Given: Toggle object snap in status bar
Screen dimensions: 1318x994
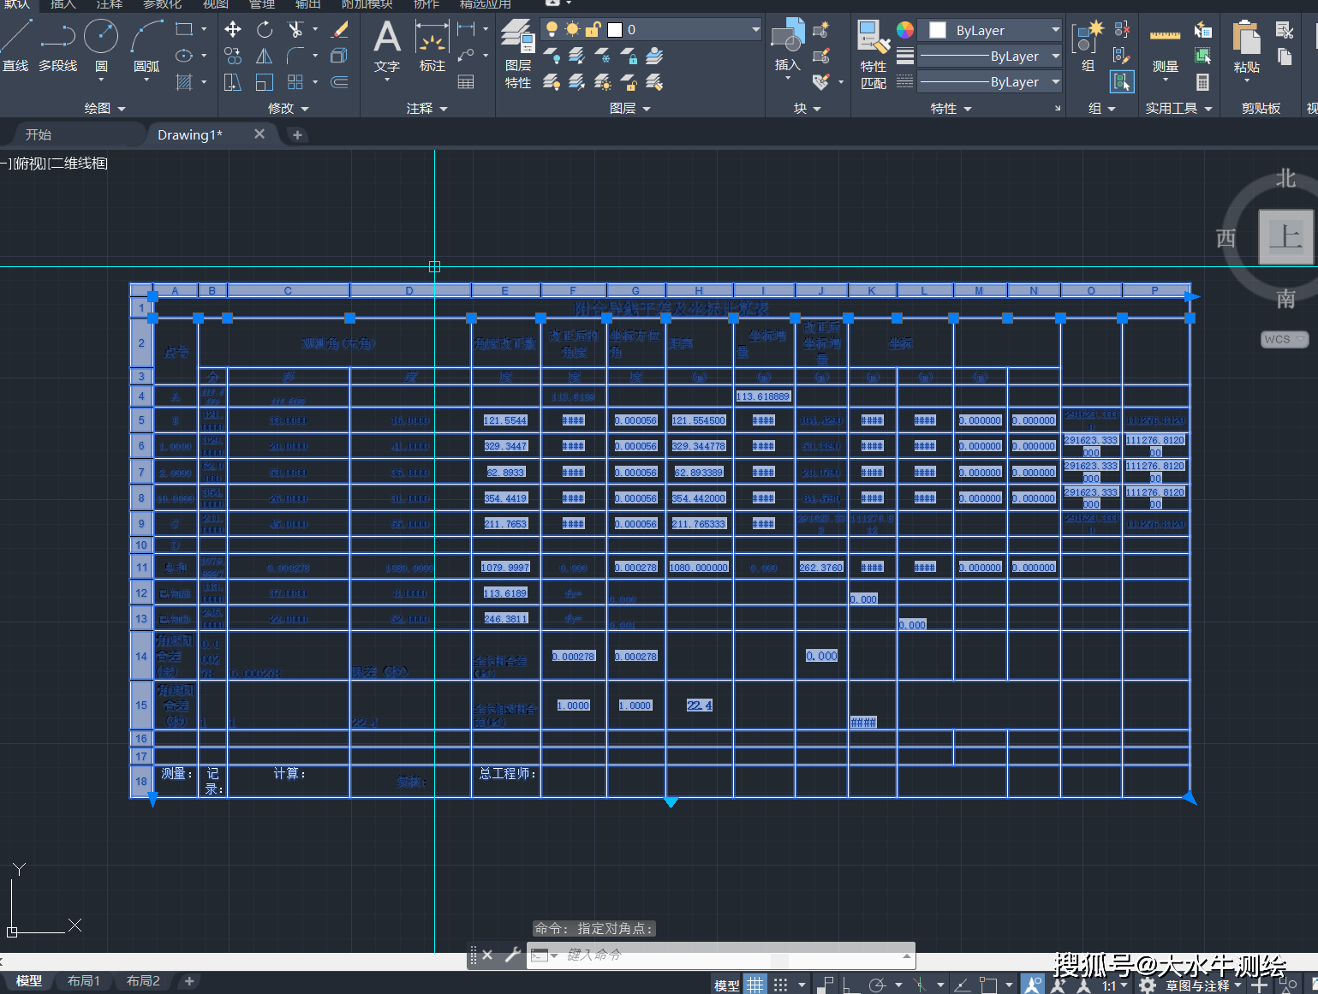Looking at the screenshot, I should (x=988, y=985).
